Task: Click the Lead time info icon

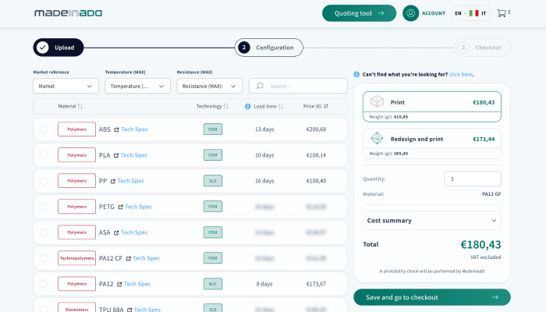Action: 248,106
